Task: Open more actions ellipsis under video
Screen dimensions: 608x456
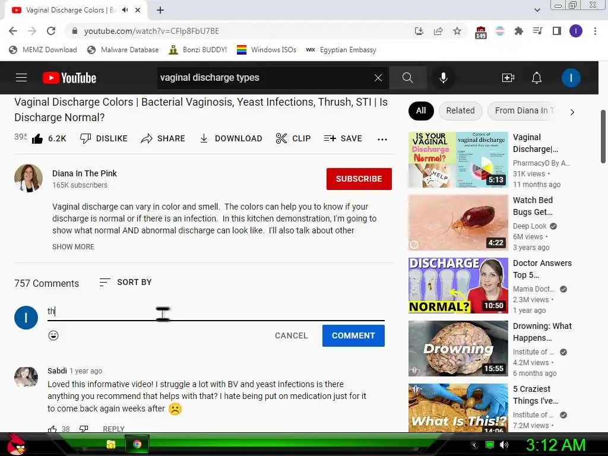Action: (382, 139)
